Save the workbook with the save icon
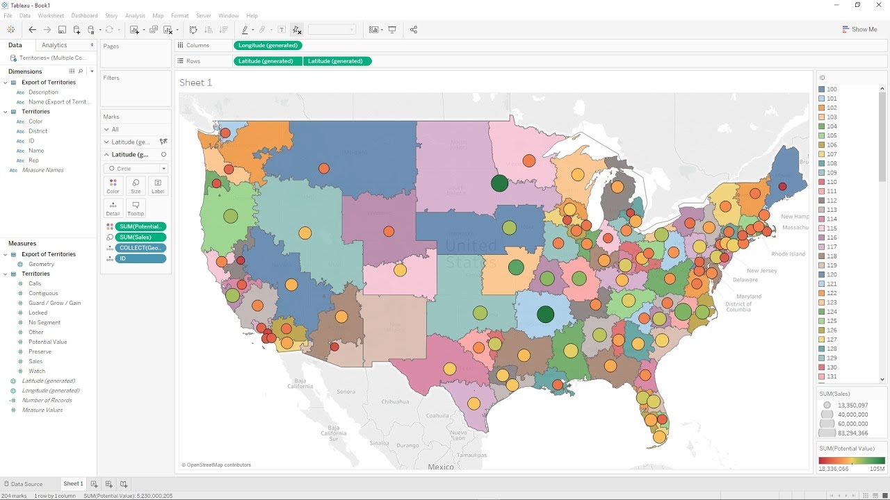 (x=62, y=30)
